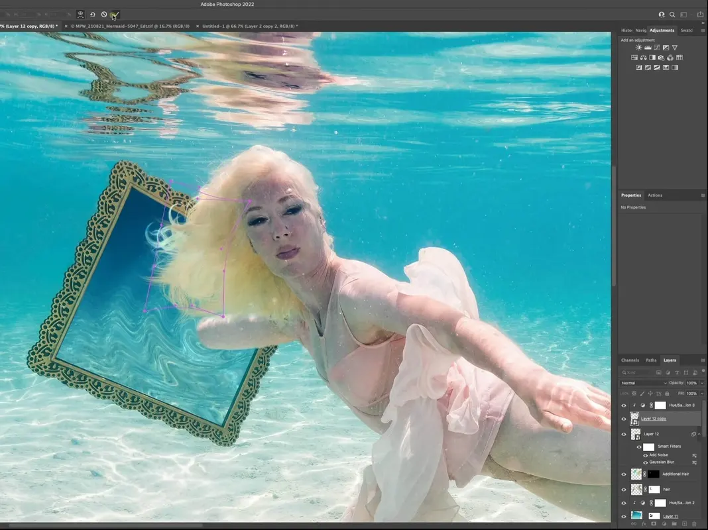The height and width of the screenshot is (530, 708).
Task: Create a new group folder icon
Action: coord(674,523)
